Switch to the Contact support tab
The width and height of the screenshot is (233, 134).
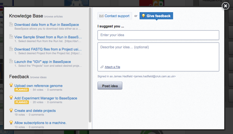114,16
